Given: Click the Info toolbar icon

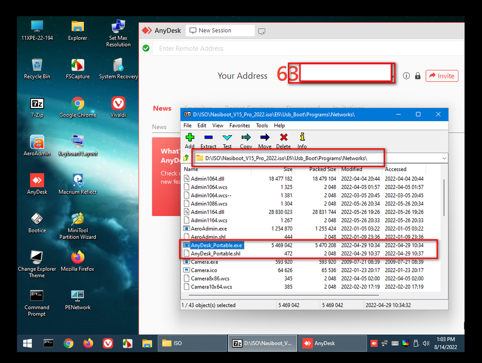Looking at the screenshot, I should [302, 137].
